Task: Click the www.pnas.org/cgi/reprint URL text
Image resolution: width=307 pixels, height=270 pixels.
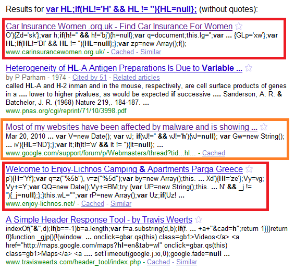Action: pos(66,111)
